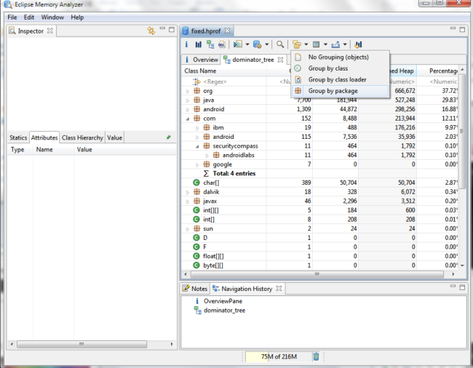The image size is (473, 368).
Task: Choose Group by package option
Action: click(340, 91)
